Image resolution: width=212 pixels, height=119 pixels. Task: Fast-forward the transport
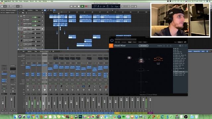click(75, 6)
